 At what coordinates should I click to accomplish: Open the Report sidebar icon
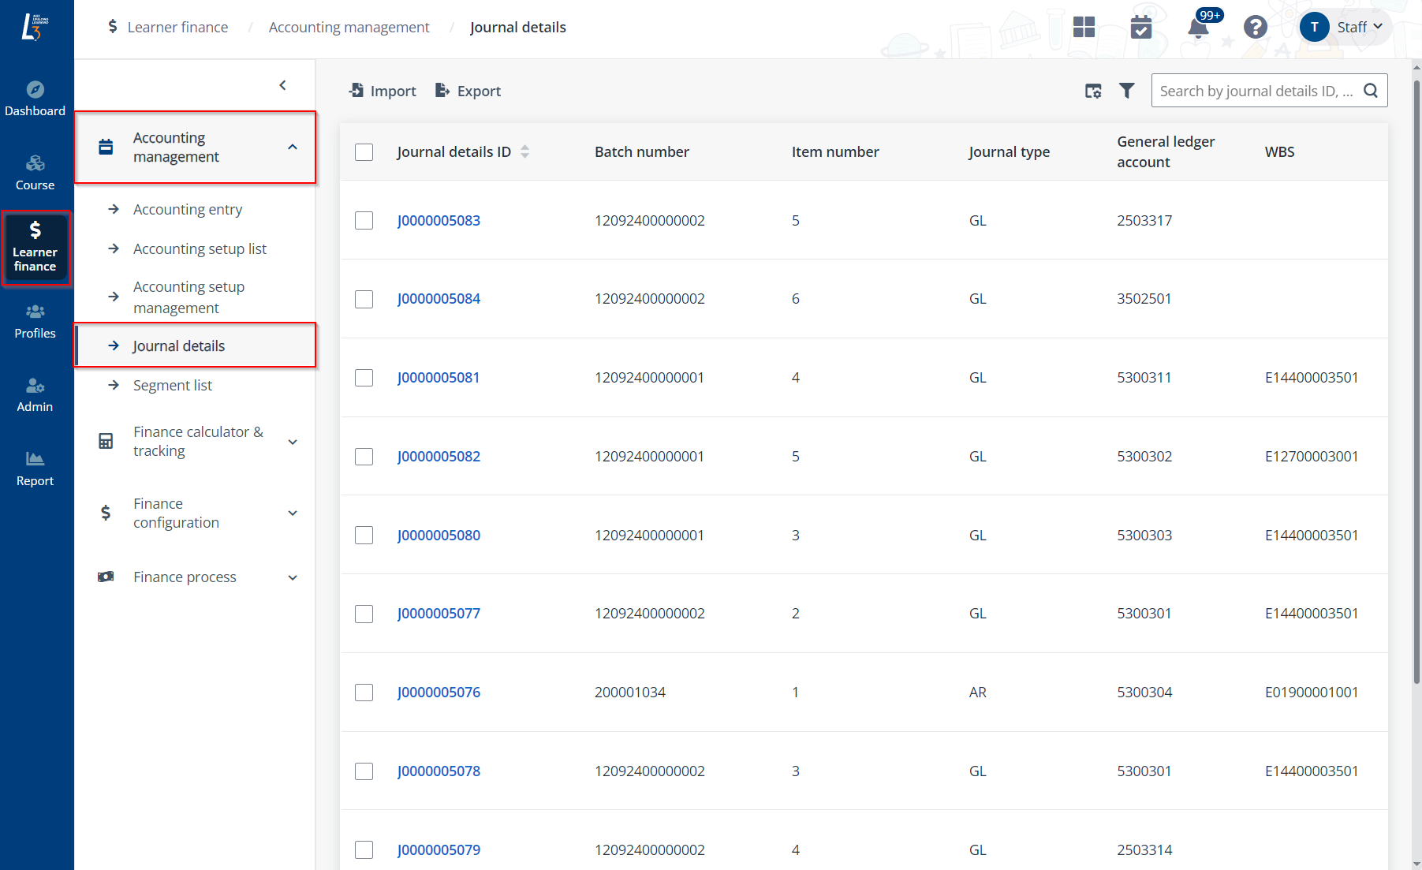[35, 469]
